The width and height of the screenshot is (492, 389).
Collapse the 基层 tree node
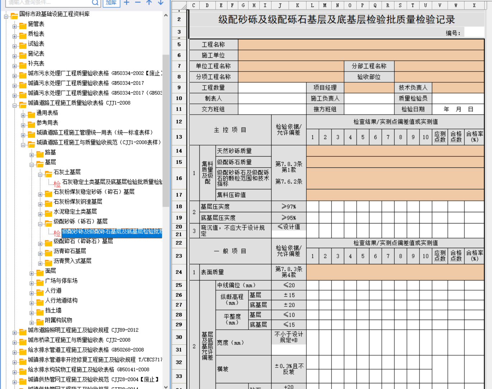(x=32, y=165)
